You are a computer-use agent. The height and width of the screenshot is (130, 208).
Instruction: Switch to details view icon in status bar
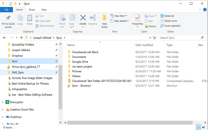(199, 127)
